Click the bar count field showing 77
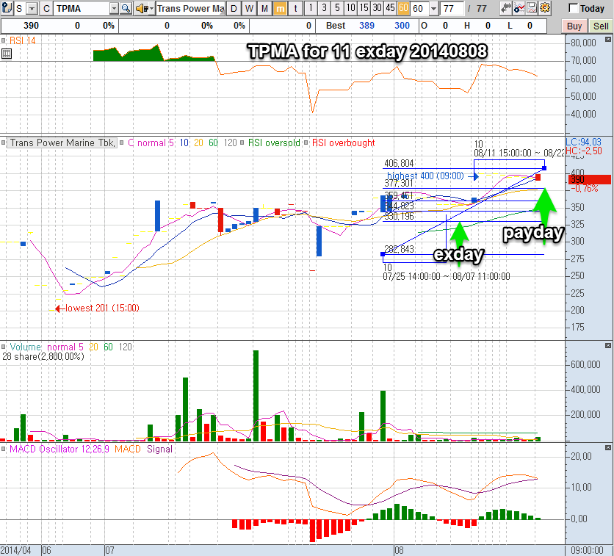The height and width of the screenshot is (556, 614). pyautogui.click(x=452, y=8)
